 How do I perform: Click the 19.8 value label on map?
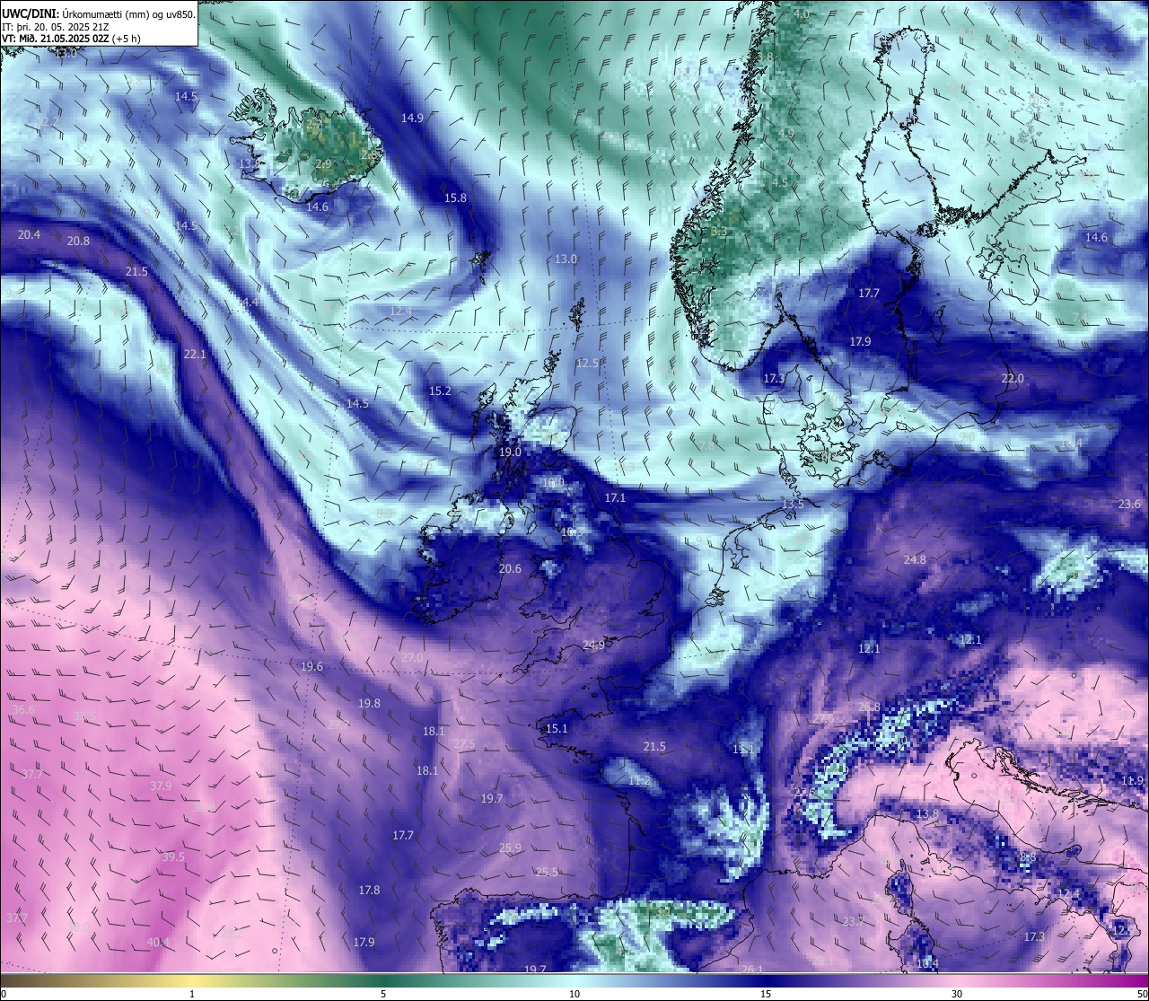tap(369, 703)
